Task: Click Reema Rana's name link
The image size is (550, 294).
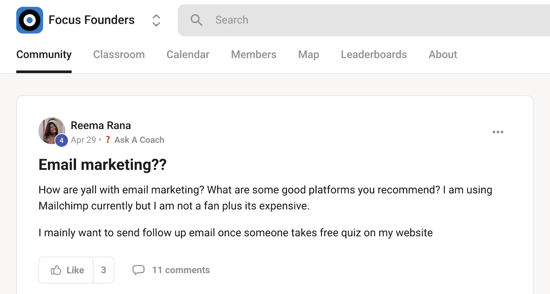Action: [x=101, y=125]
